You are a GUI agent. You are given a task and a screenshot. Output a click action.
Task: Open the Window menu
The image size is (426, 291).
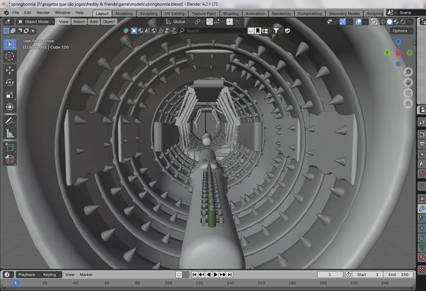pos(62,13)
